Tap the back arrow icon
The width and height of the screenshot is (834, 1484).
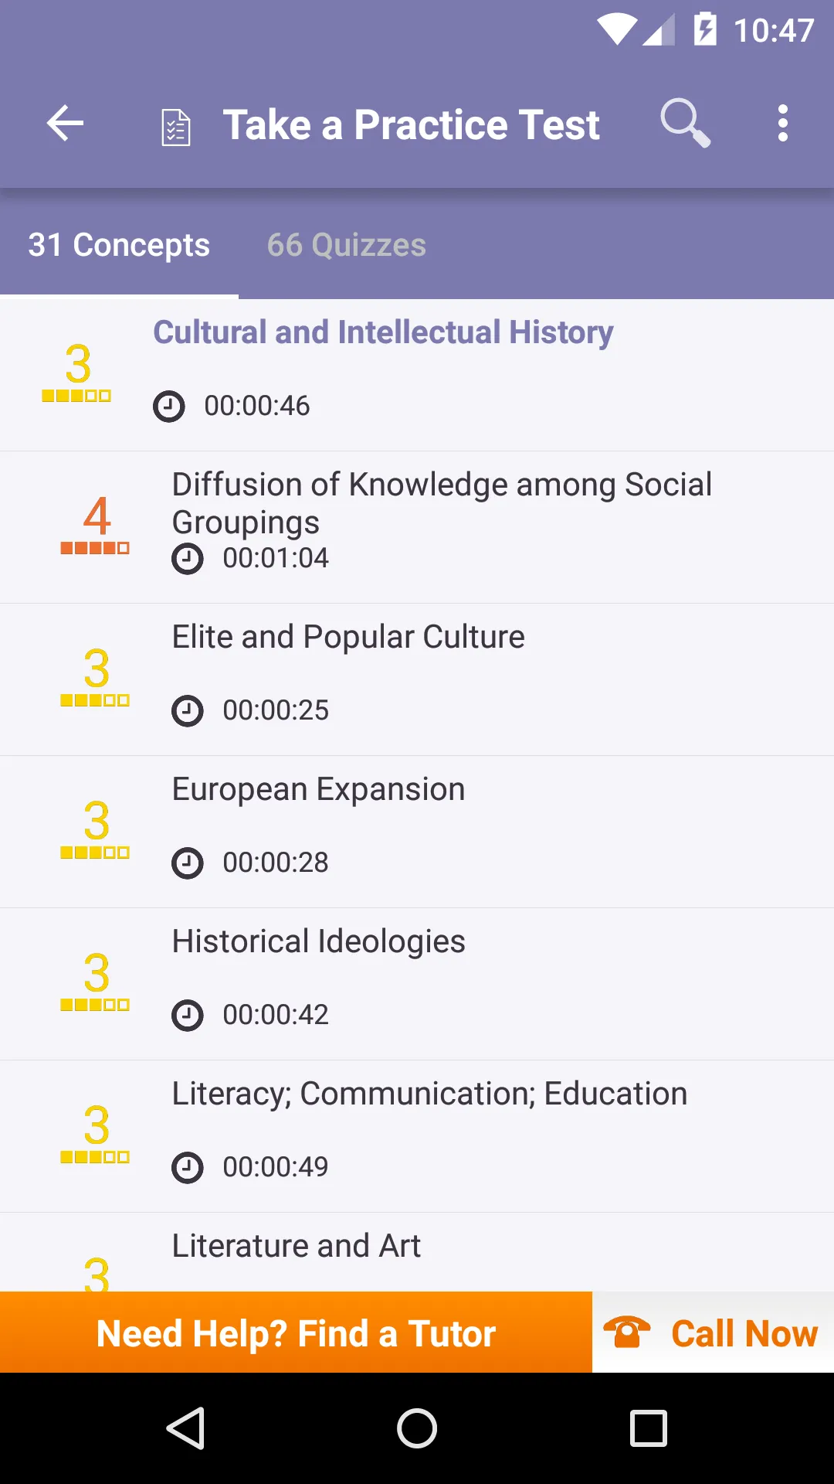[x=65, y=124]
